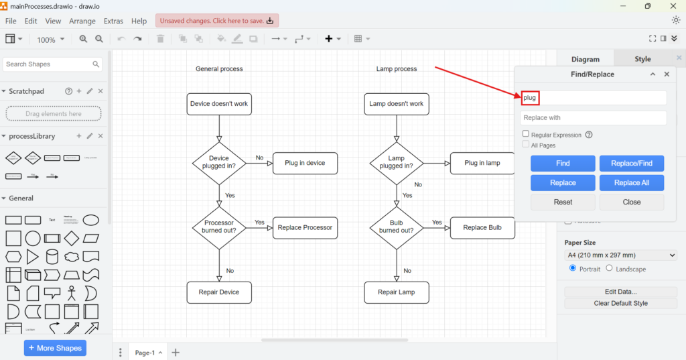686x360 pixels.
Task: Click the redo arrow icon
Action: point(137,40)
